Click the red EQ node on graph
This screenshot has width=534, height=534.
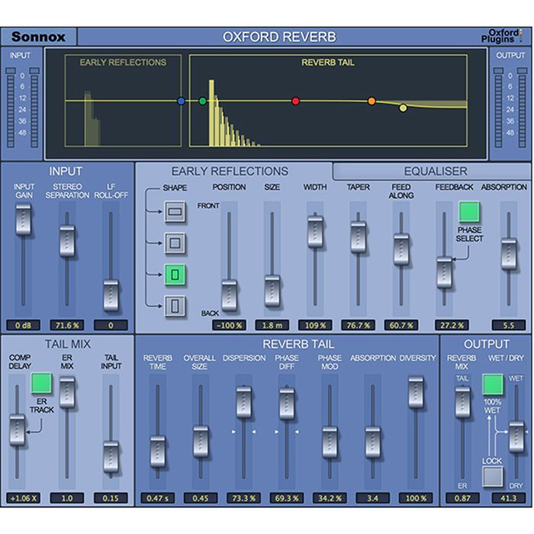coord(295,101)
